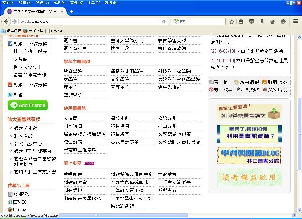Open the Firefox hamburger menu
302x219 pixels.
296,22
